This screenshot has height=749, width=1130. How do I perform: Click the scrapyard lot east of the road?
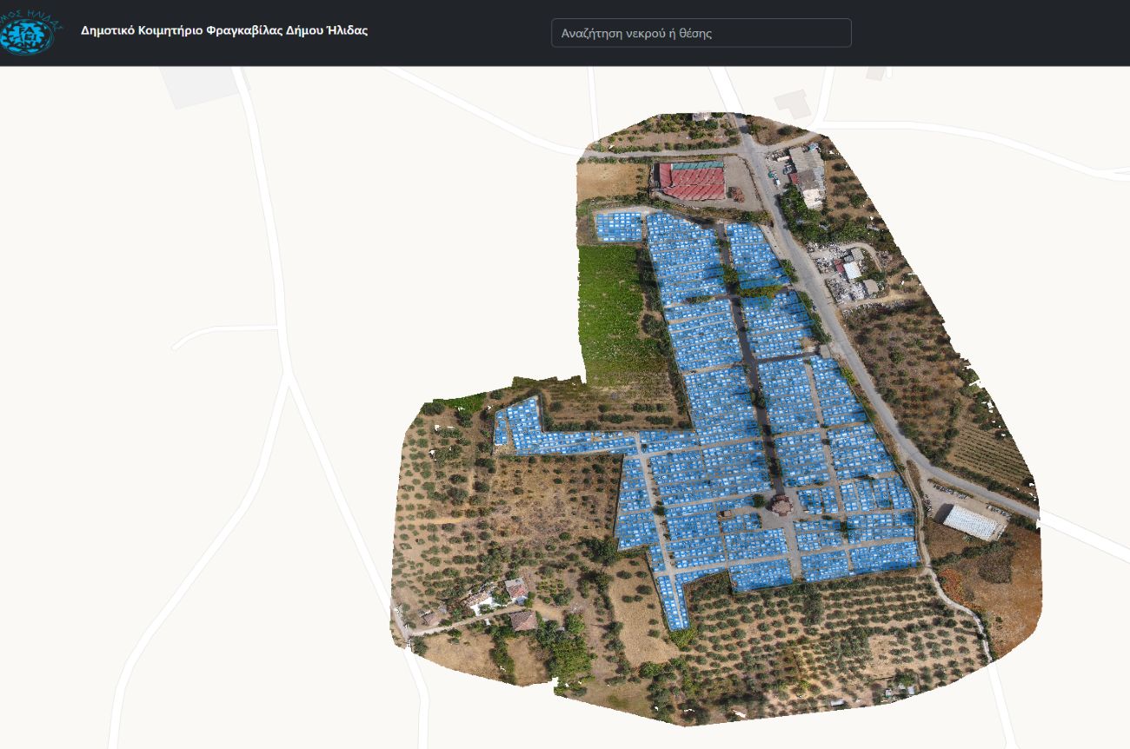click(x=847, y=269)
